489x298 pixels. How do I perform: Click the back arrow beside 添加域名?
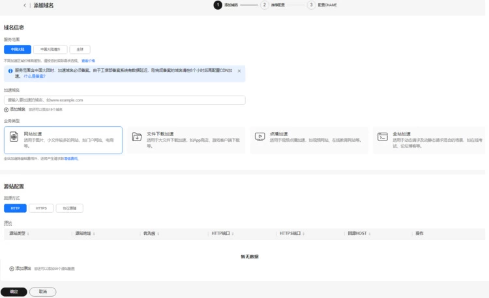(x=25, y=5)
